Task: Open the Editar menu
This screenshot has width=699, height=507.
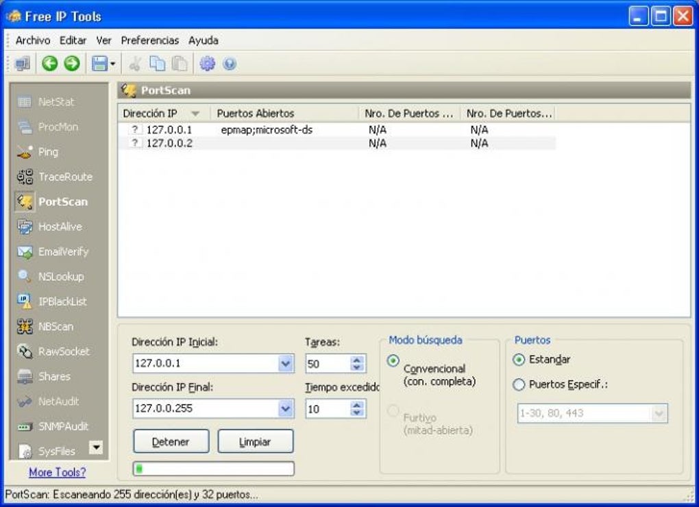Action: click(73, 40)
